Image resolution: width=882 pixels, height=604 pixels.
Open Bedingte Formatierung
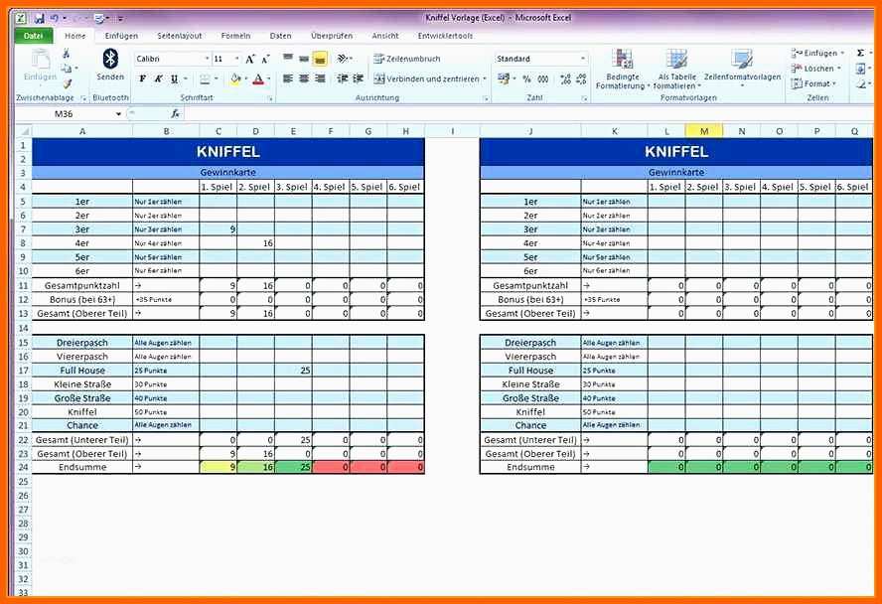(x=623, y=68)
